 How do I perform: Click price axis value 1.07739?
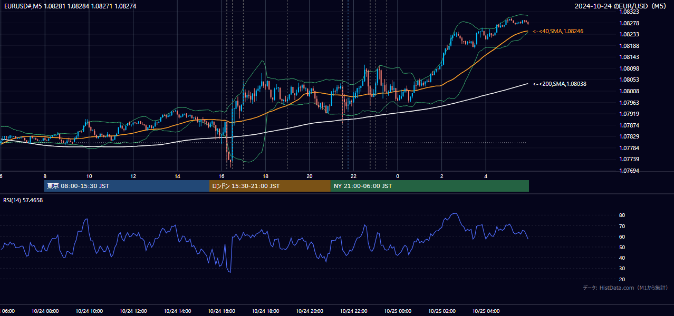[x=630, y=159]
